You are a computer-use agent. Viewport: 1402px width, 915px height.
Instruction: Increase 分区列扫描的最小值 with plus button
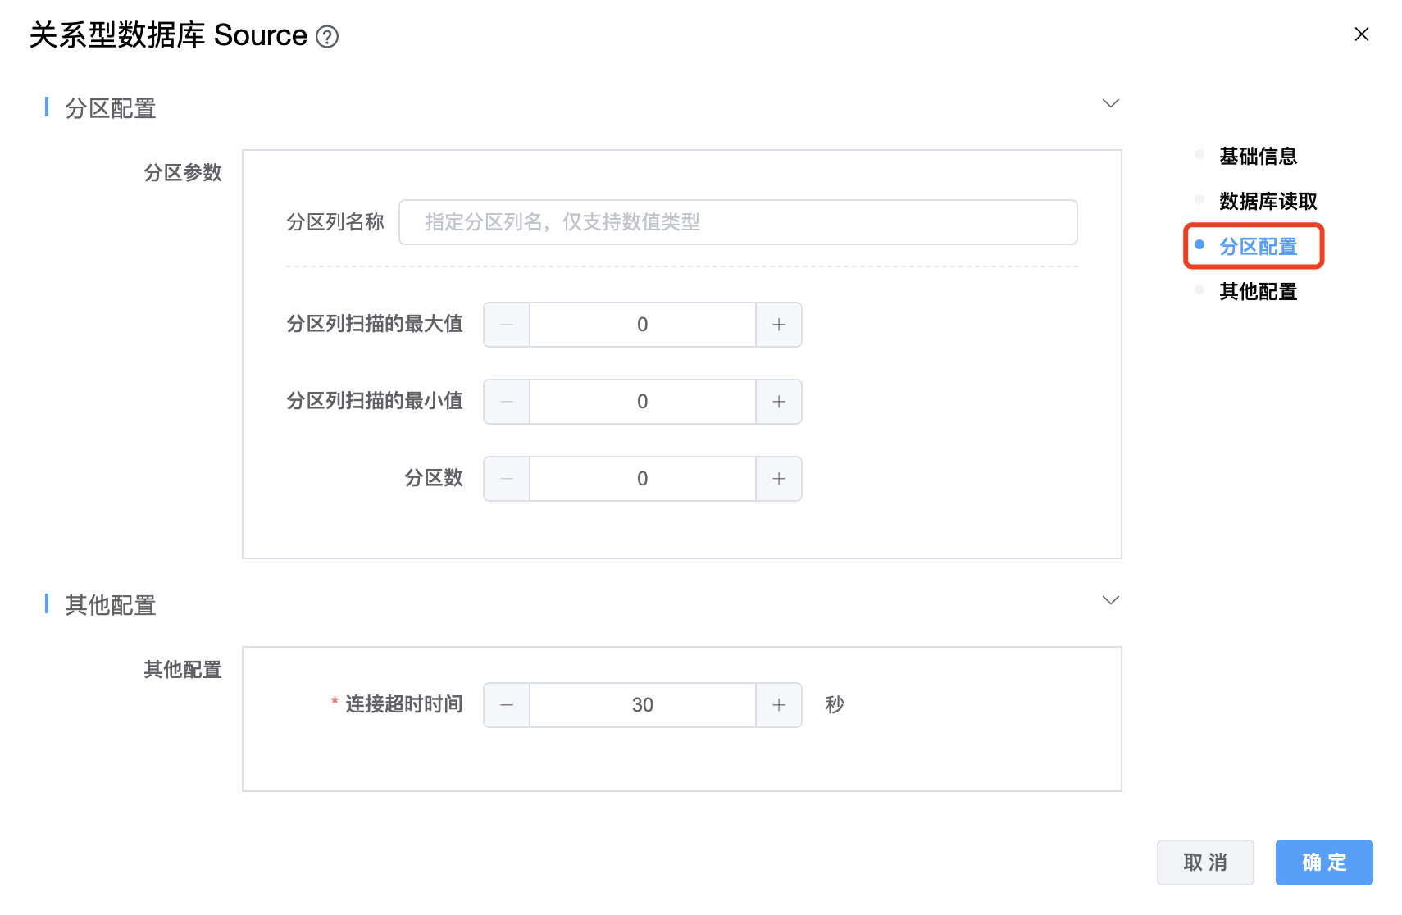point(778,402)
